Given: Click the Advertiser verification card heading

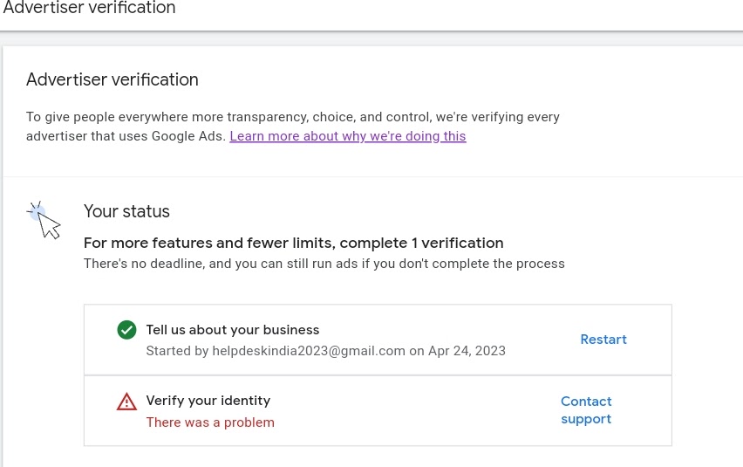Looking at the screenshot, I should 112,79.
